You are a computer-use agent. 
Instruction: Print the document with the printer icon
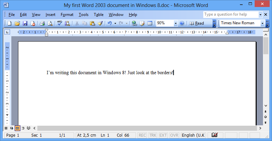tap(42, 23)
